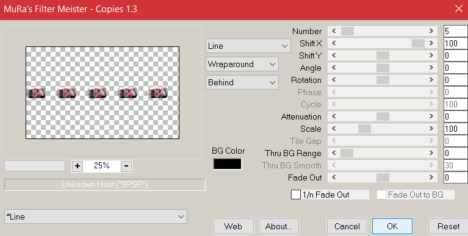Click left arrow of Rotation slider
This screenshot has width=468, height=236.
[334, 80]
